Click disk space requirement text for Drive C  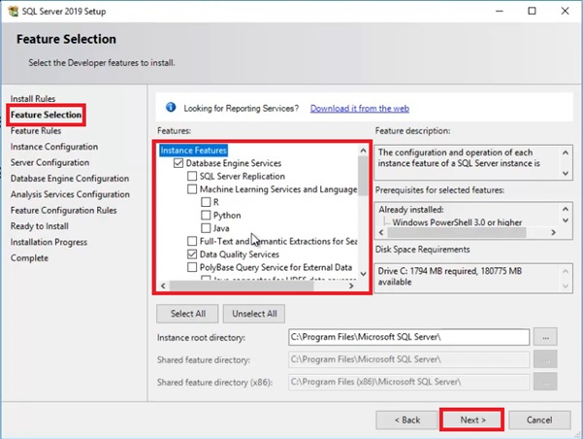[450, 276]
